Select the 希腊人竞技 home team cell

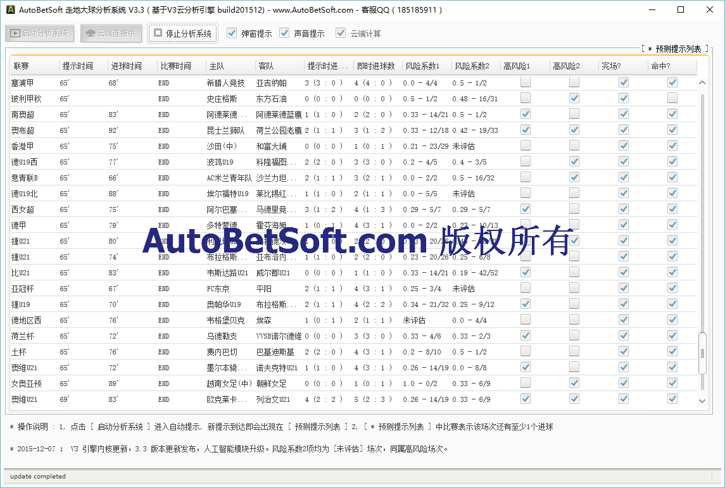pyautogui.click(x=225, y=83)
